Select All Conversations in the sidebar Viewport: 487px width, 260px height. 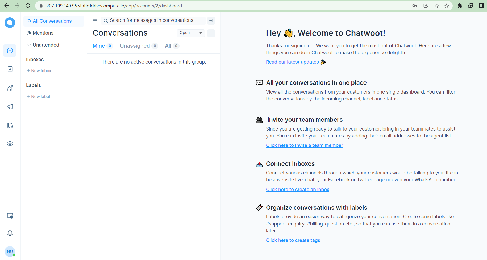(x=54, y=21)
